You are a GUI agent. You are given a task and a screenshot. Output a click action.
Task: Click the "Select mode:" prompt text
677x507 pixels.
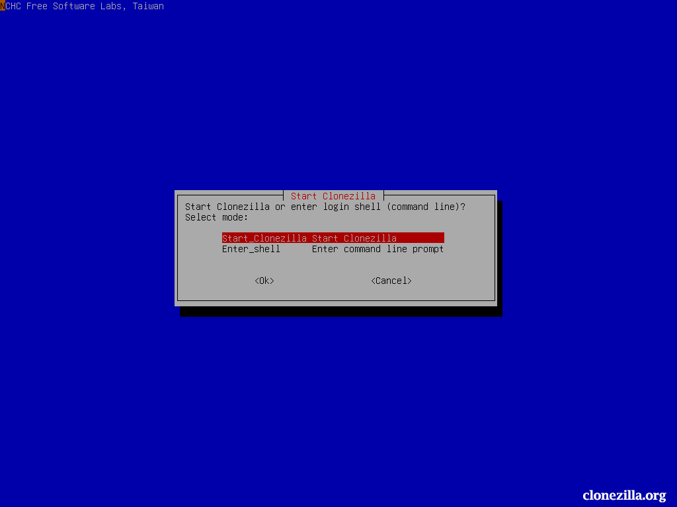coord(217,217)
